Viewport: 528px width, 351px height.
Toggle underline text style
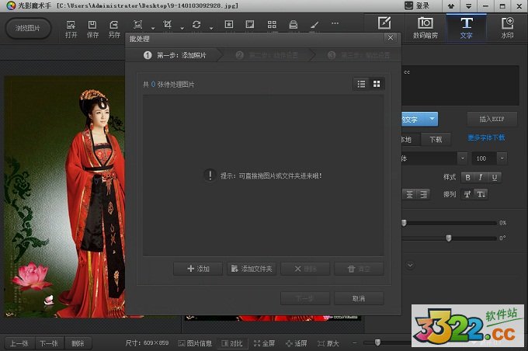(x=494, y=177)
